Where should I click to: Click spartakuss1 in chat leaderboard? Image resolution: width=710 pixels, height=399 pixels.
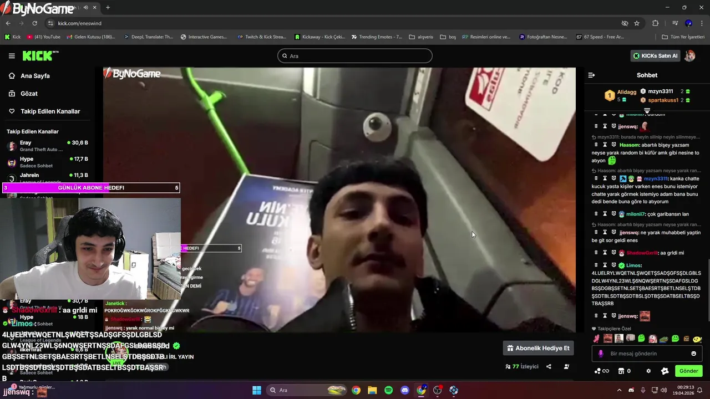point(663,100)
